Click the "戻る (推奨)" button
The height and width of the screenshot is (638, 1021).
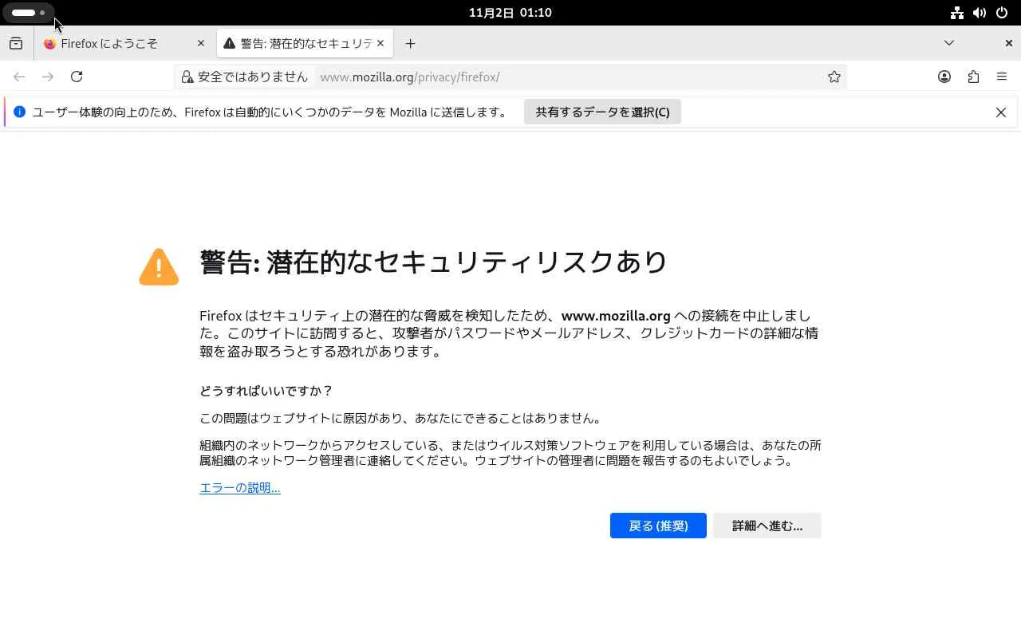coord(658,526)
